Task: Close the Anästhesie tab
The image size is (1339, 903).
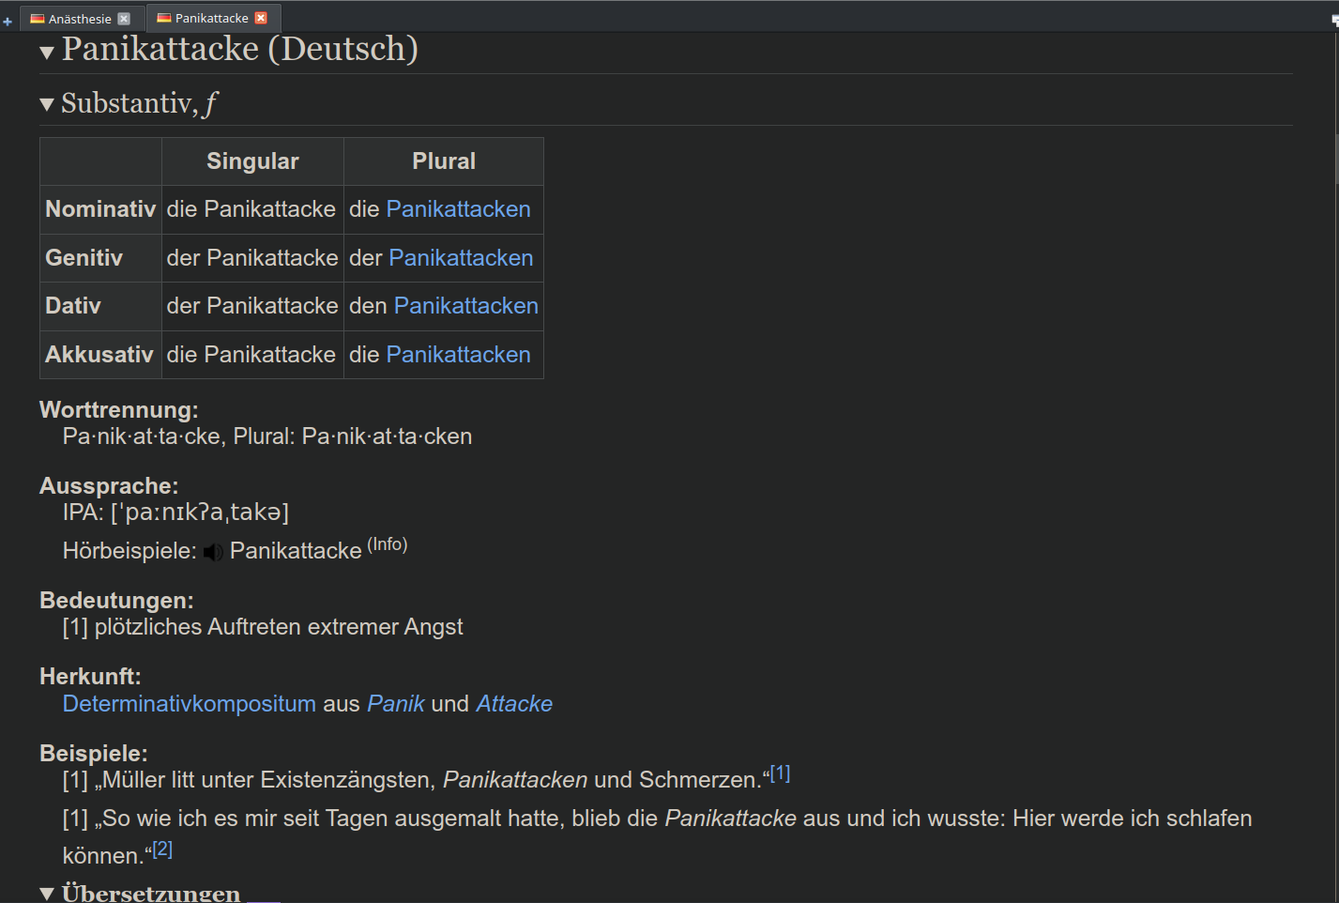Action: coord(124,19)
